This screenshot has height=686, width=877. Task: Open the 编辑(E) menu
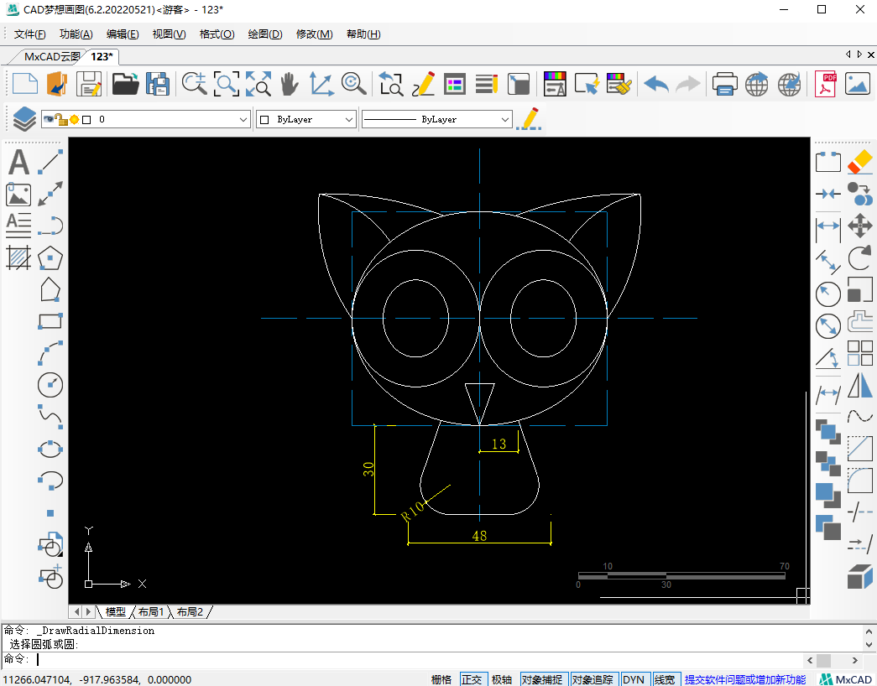[x=123, y=34]
